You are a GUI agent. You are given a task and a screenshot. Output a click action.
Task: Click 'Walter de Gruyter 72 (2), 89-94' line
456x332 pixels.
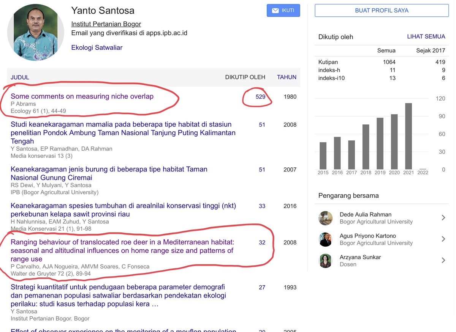click(x=51, y=274)
